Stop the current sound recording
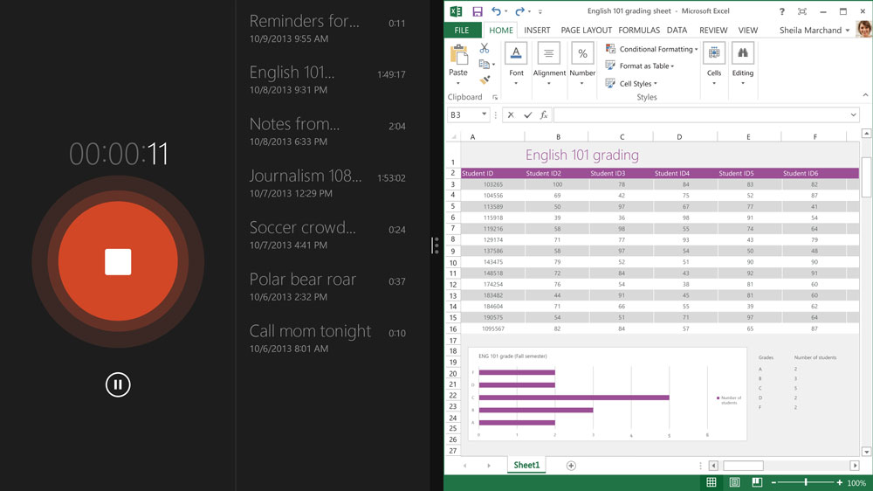This screenshot has width=873, height=491. point(118,262)
